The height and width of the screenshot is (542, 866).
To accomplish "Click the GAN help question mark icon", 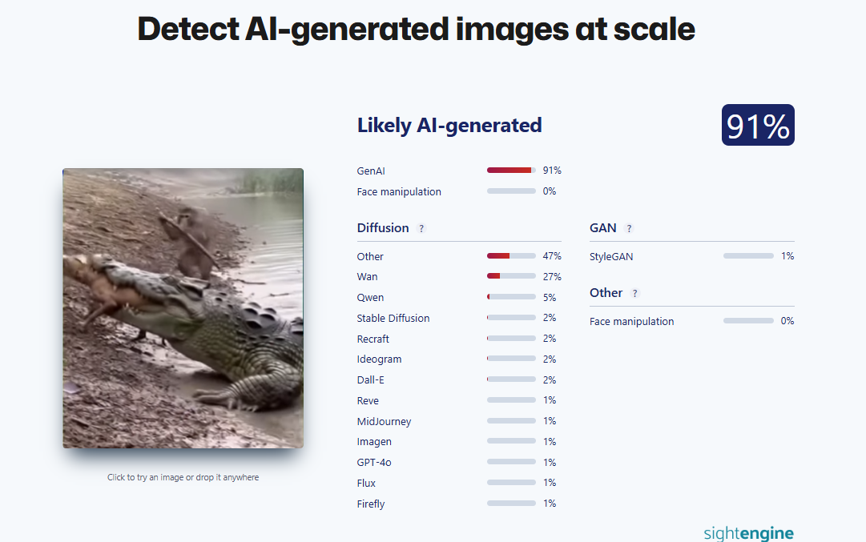I will pos(629,228).
